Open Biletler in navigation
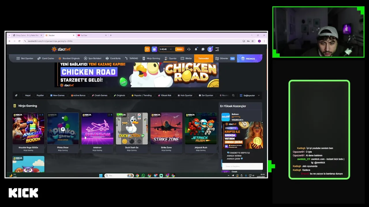This screenshot has width=369, height=207. 187,58
